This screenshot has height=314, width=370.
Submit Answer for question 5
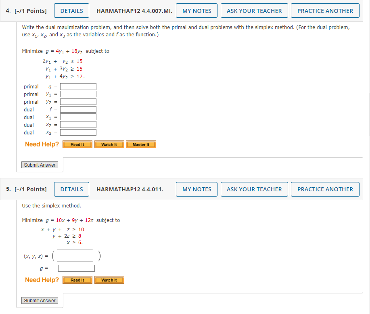coord(40,300)
